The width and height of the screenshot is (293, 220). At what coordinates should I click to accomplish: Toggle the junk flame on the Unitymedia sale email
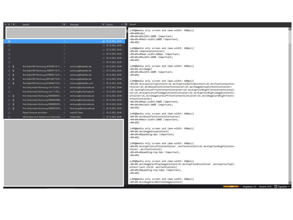(x=103, y=117)
